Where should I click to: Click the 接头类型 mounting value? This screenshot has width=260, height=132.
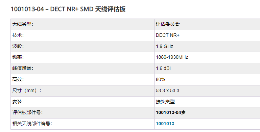click(x=165, y=102)
